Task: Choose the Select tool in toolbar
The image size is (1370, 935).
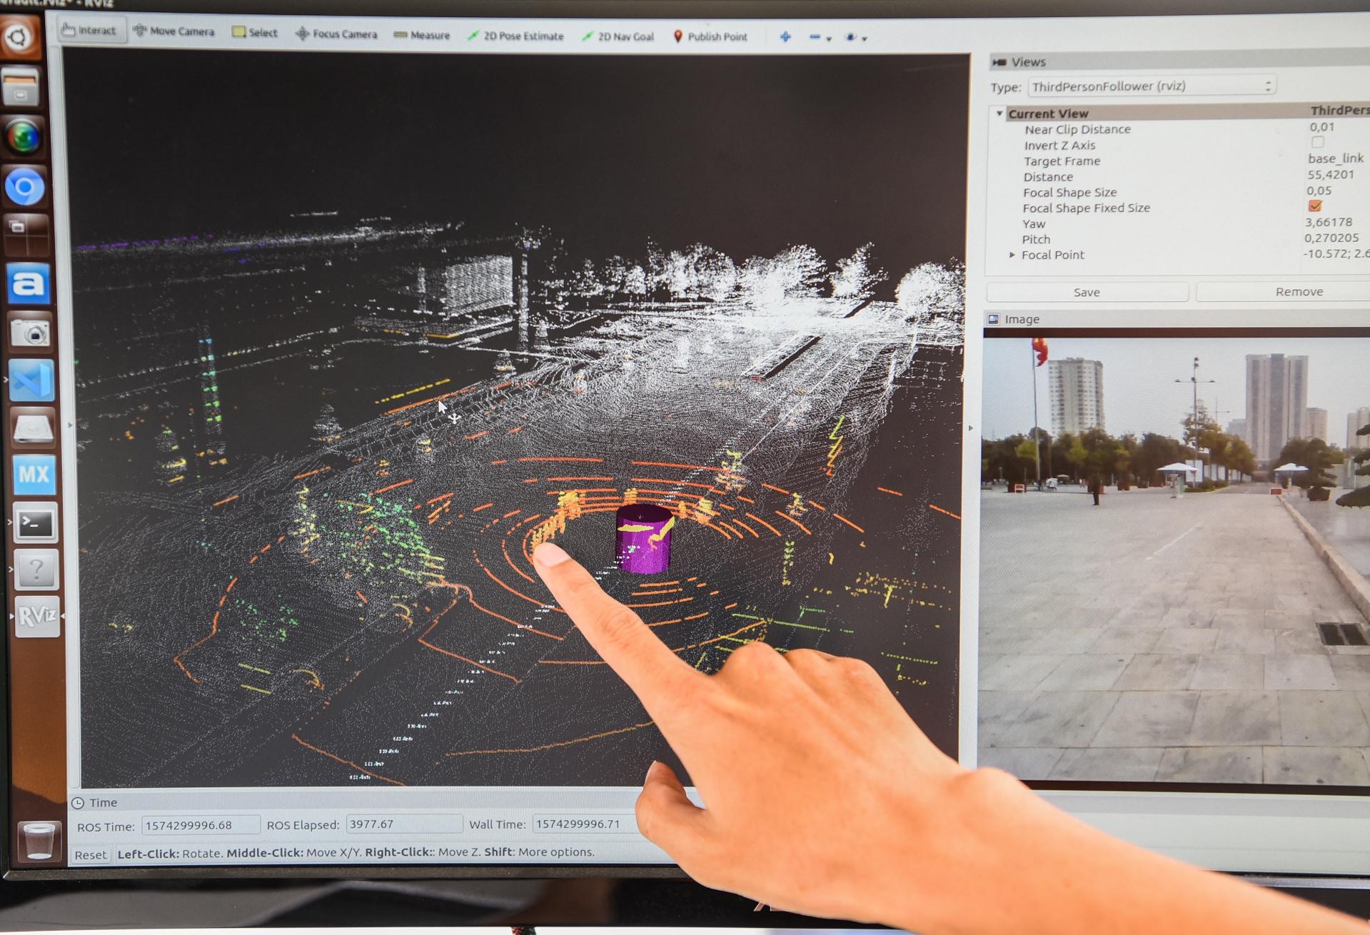Action: [255, 32]
